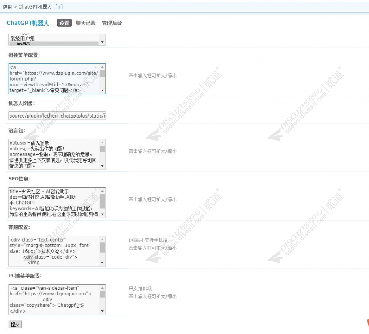Click scroll-up arrow of 客服配置 textarea
The height and width of the screenshot is (334, 369).
coord(102,240)
